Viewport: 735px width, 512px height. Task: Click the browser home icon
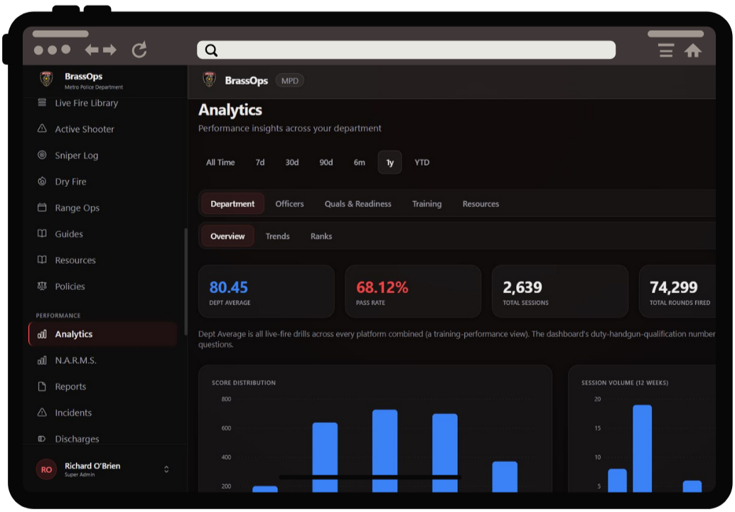coord(692,50)
